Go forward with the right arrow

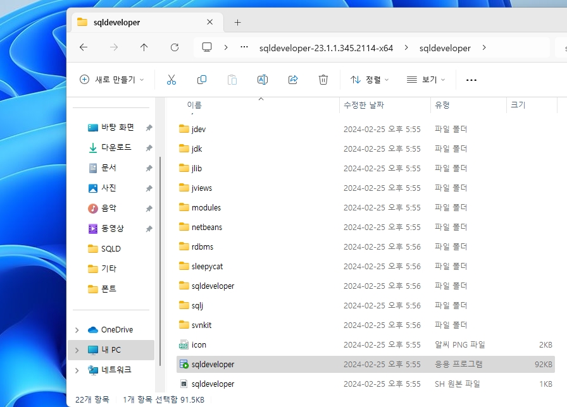(x=114, y=47)
